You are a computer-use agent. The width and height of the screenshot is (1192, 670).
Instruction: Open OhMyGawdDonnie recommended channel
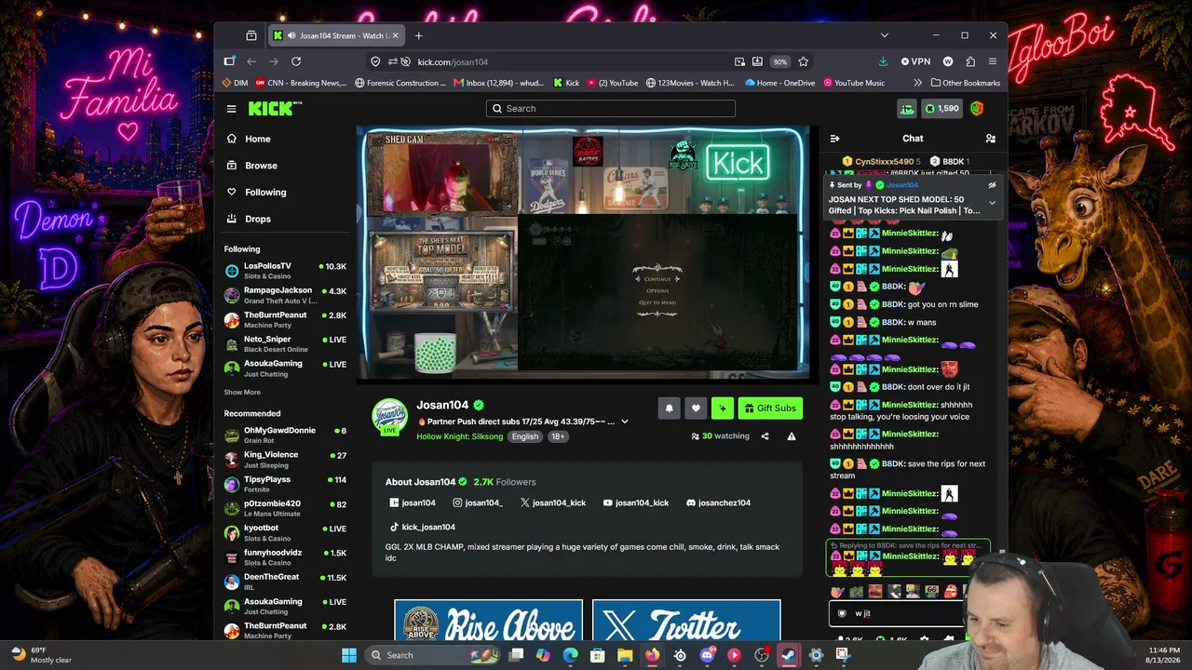pyautogui.click(x=286, y=435)
